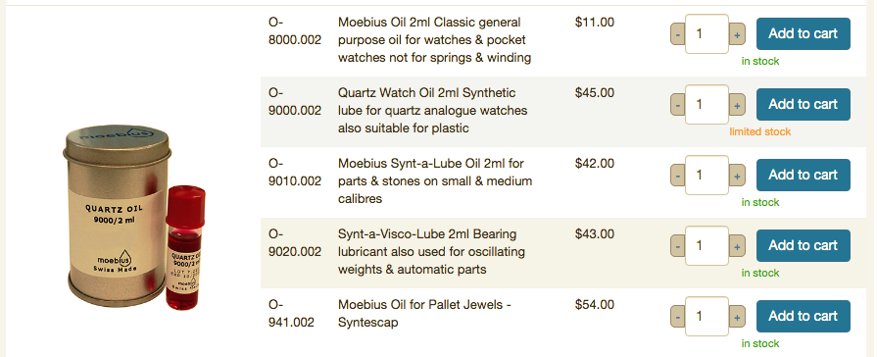The image size is (877, 357).
Task: Click minus for Pallet Jewels Syntescap oil
Action: click(678, 317)
